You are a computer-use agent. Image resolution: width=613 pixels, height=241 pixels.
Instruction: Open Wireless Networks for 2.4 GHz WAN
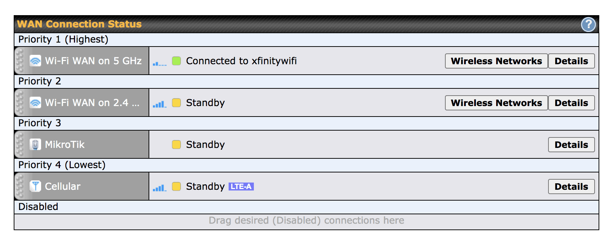coord(497,103)
